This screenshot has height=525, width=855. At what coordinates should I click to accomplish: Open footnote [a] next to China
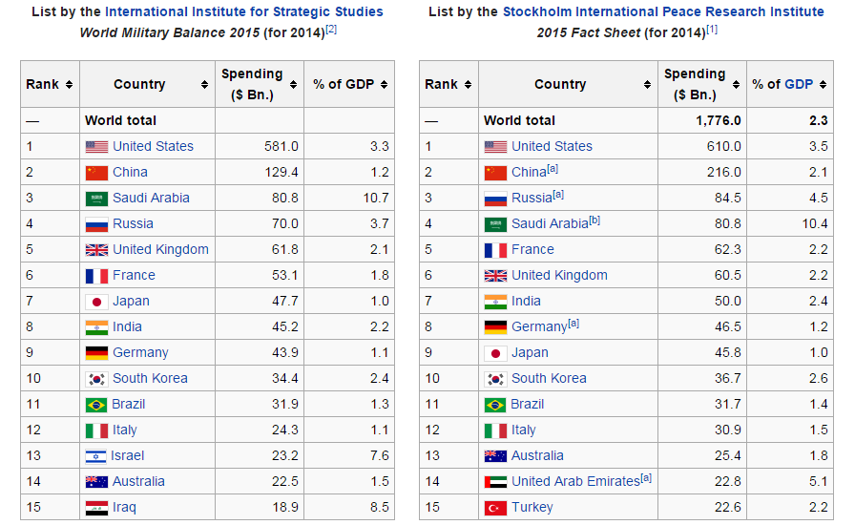[x=553, y=169]
